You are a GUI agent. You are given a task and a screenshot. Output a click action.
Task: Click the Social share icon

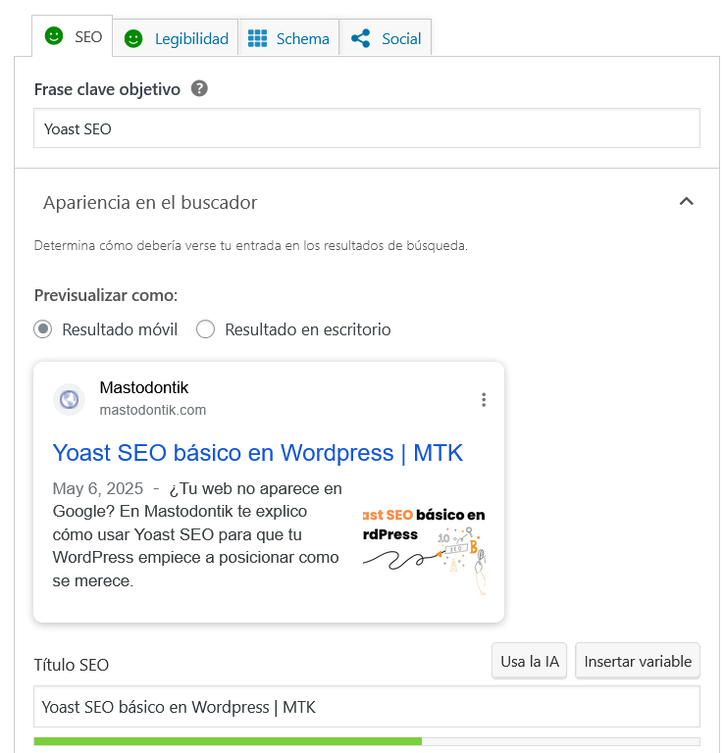pos(361,38)
